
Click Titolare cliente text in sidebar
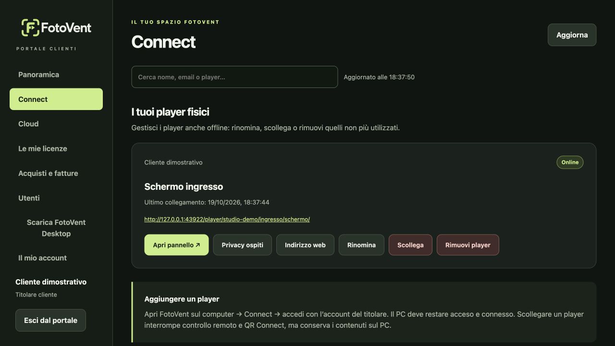[x=36, y=295]
